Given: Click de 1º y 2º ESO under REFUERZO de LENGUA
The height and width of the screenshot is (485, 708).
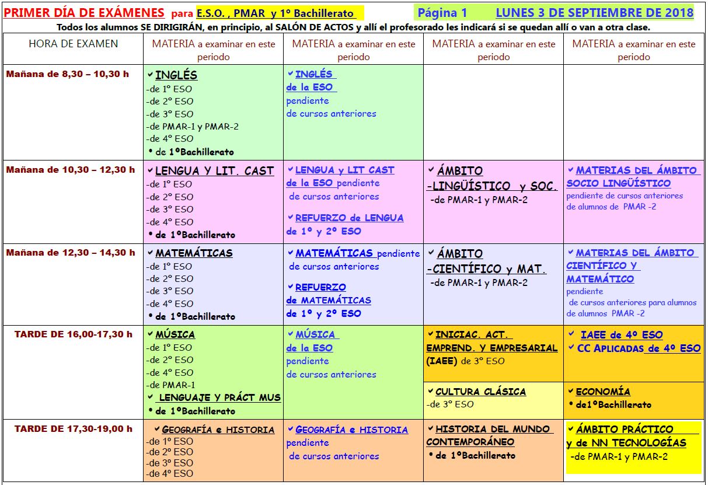Looking at the screenshot, I should 324,231.
